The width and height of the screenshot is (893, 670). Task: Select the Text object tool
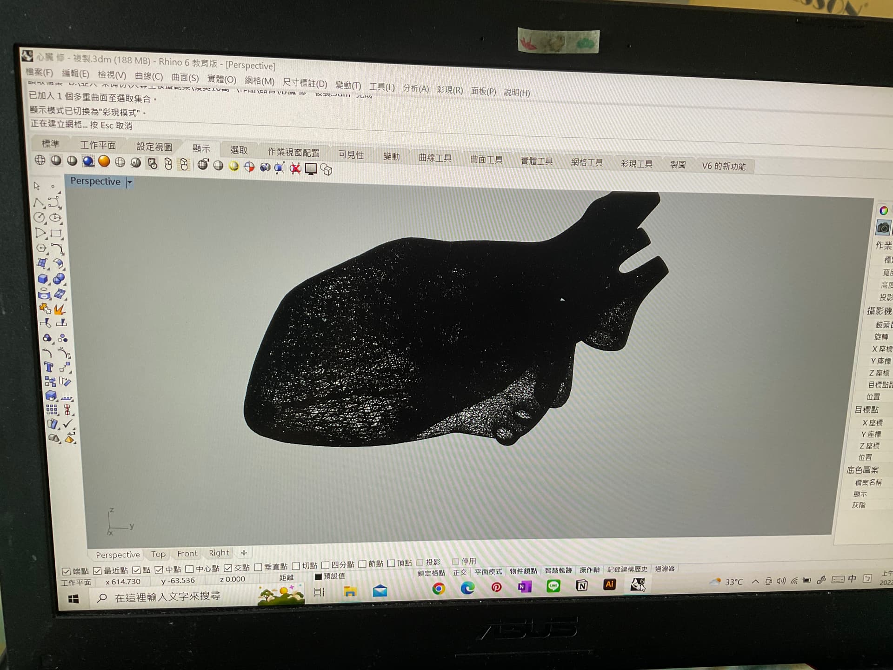tap(48, 367)
